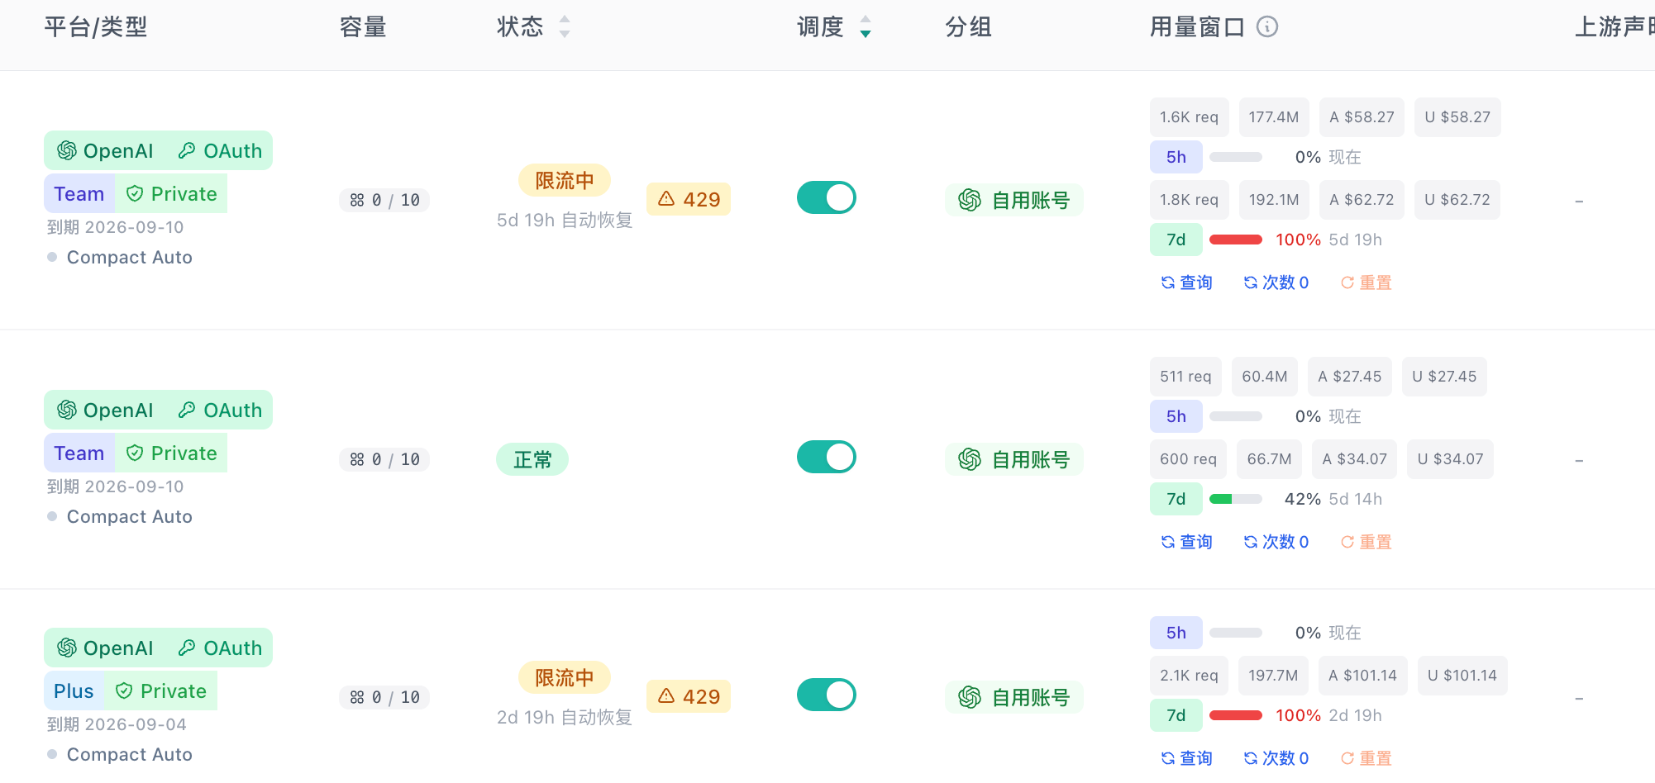
Task: Click the 容量 column header
Action: 363,27
